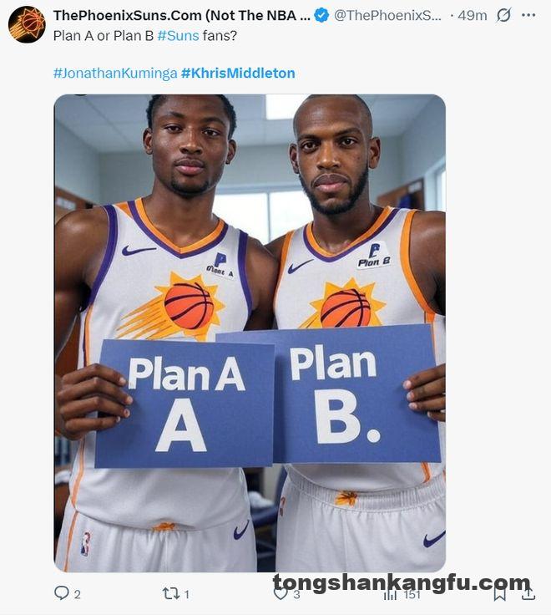Viewport: 551px width, 615px height.
Task: View post analytics bar chart icon
Action: [x=390, y=595]
